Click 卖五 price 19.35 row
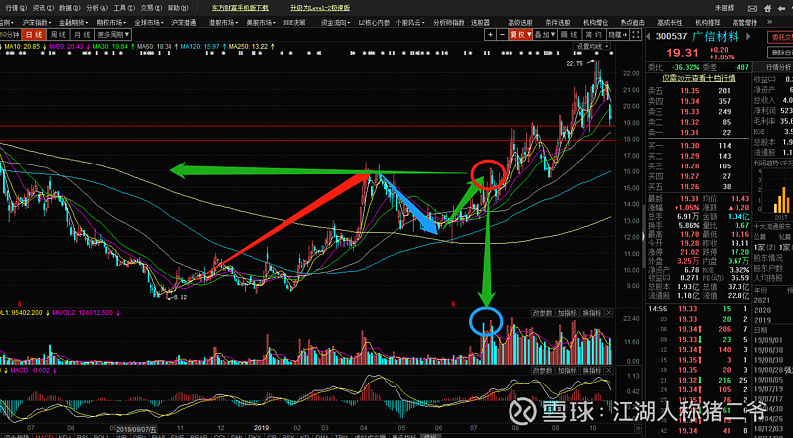This screenshot has height=438, width=793. point(698,91)
